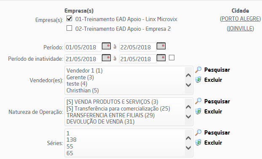Viewport: 262px width, 159px height.
Task: Select DEVOLUÇÃO DE VENDA (31) entry
Action: pos(100,122)
